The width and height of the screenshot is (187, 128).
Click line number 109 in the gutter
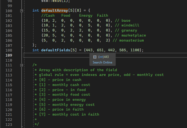click(x=9, y=55)
